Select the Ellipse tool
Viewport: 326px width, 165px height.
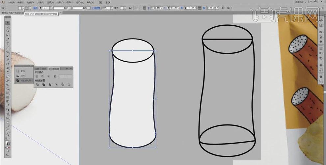[8, 52]
